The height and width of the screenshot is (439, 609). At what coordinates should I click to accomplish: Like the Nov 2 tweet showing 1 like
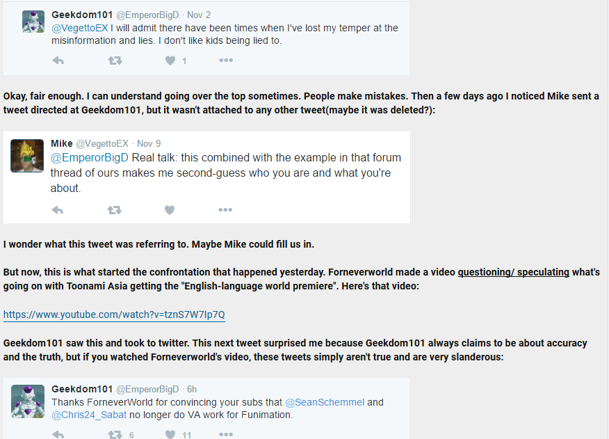[170, 61]
